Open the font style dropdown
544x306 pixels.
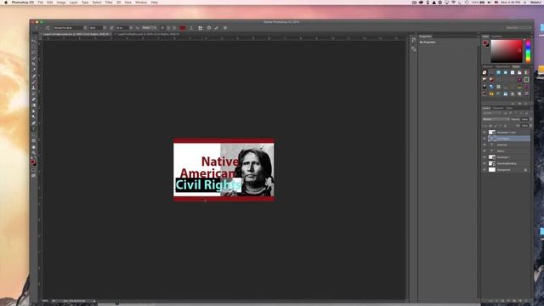coord(105,28)
